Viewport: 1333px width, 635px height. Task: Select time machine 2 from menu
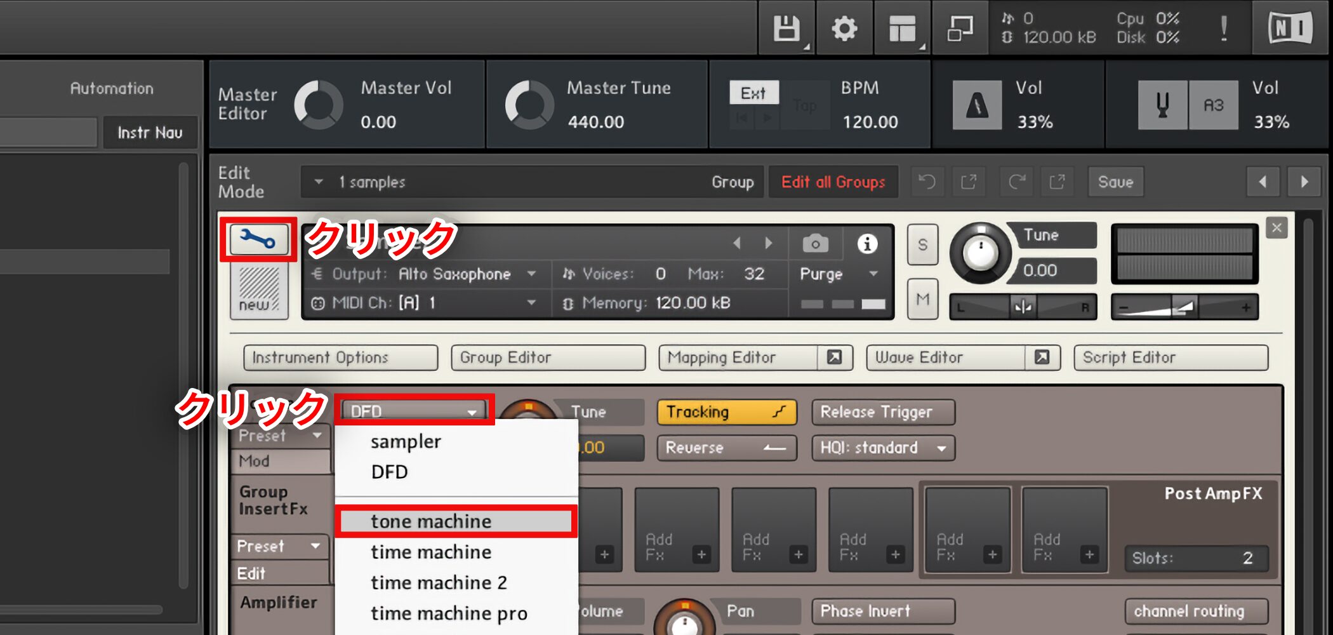tap(456, 582)
